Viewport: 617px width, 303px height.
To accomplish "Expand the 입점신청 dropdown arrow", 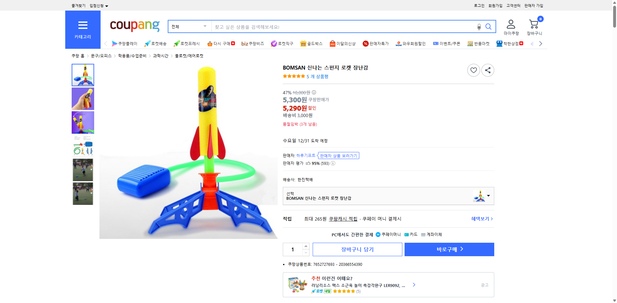I will 107,5.
